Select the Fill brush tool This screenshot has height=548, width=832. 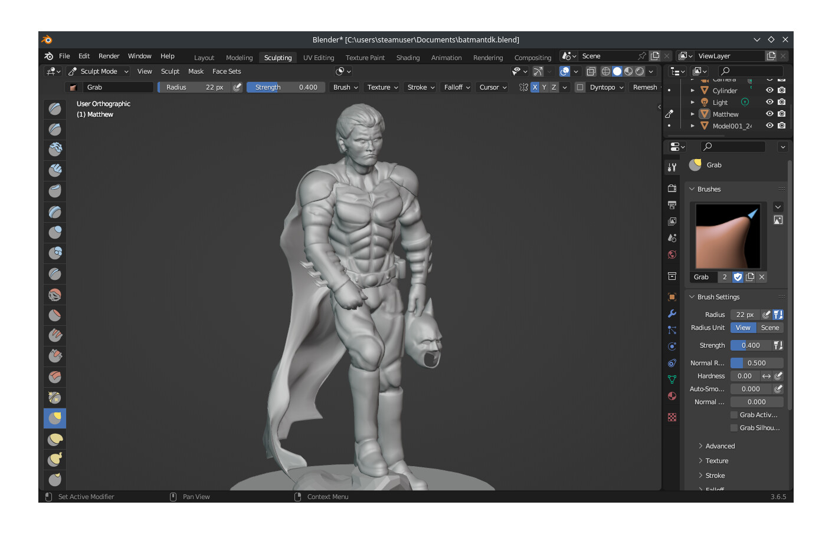(55, 335)
